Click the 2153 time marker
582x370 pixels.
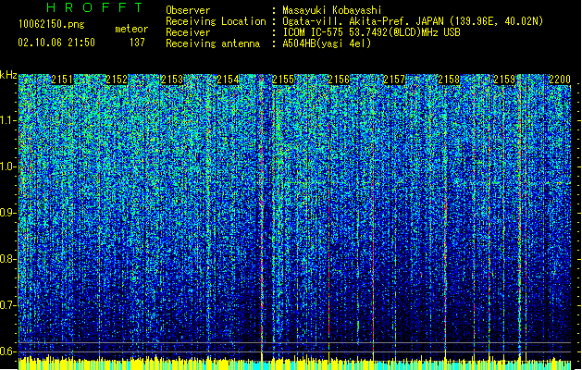point(172,80)
